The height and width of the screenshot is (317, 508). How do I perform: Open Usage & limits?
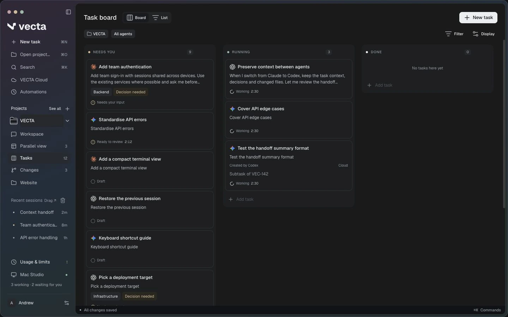click(39, 262)
